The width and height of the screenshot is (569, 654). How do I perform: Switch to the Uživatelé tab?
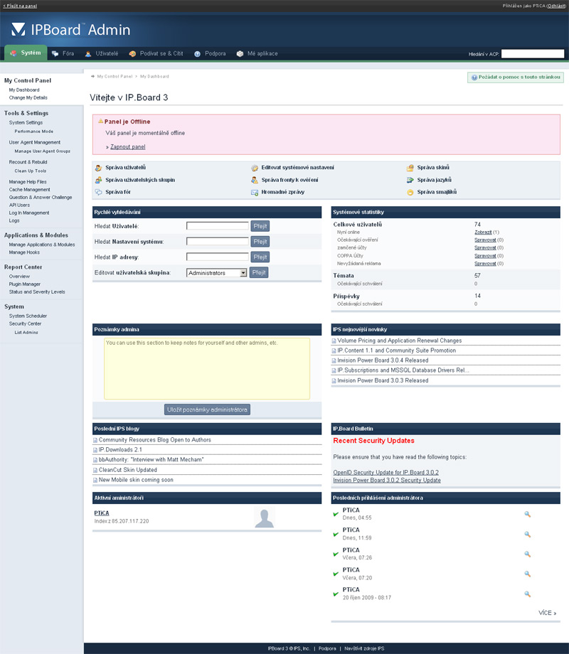[x=102, y=53]
